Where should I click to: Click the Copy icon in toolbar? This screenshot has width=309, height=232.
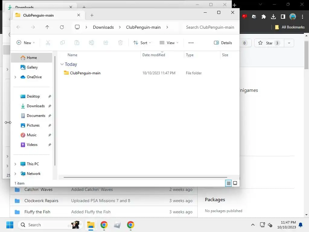[62, 43]
